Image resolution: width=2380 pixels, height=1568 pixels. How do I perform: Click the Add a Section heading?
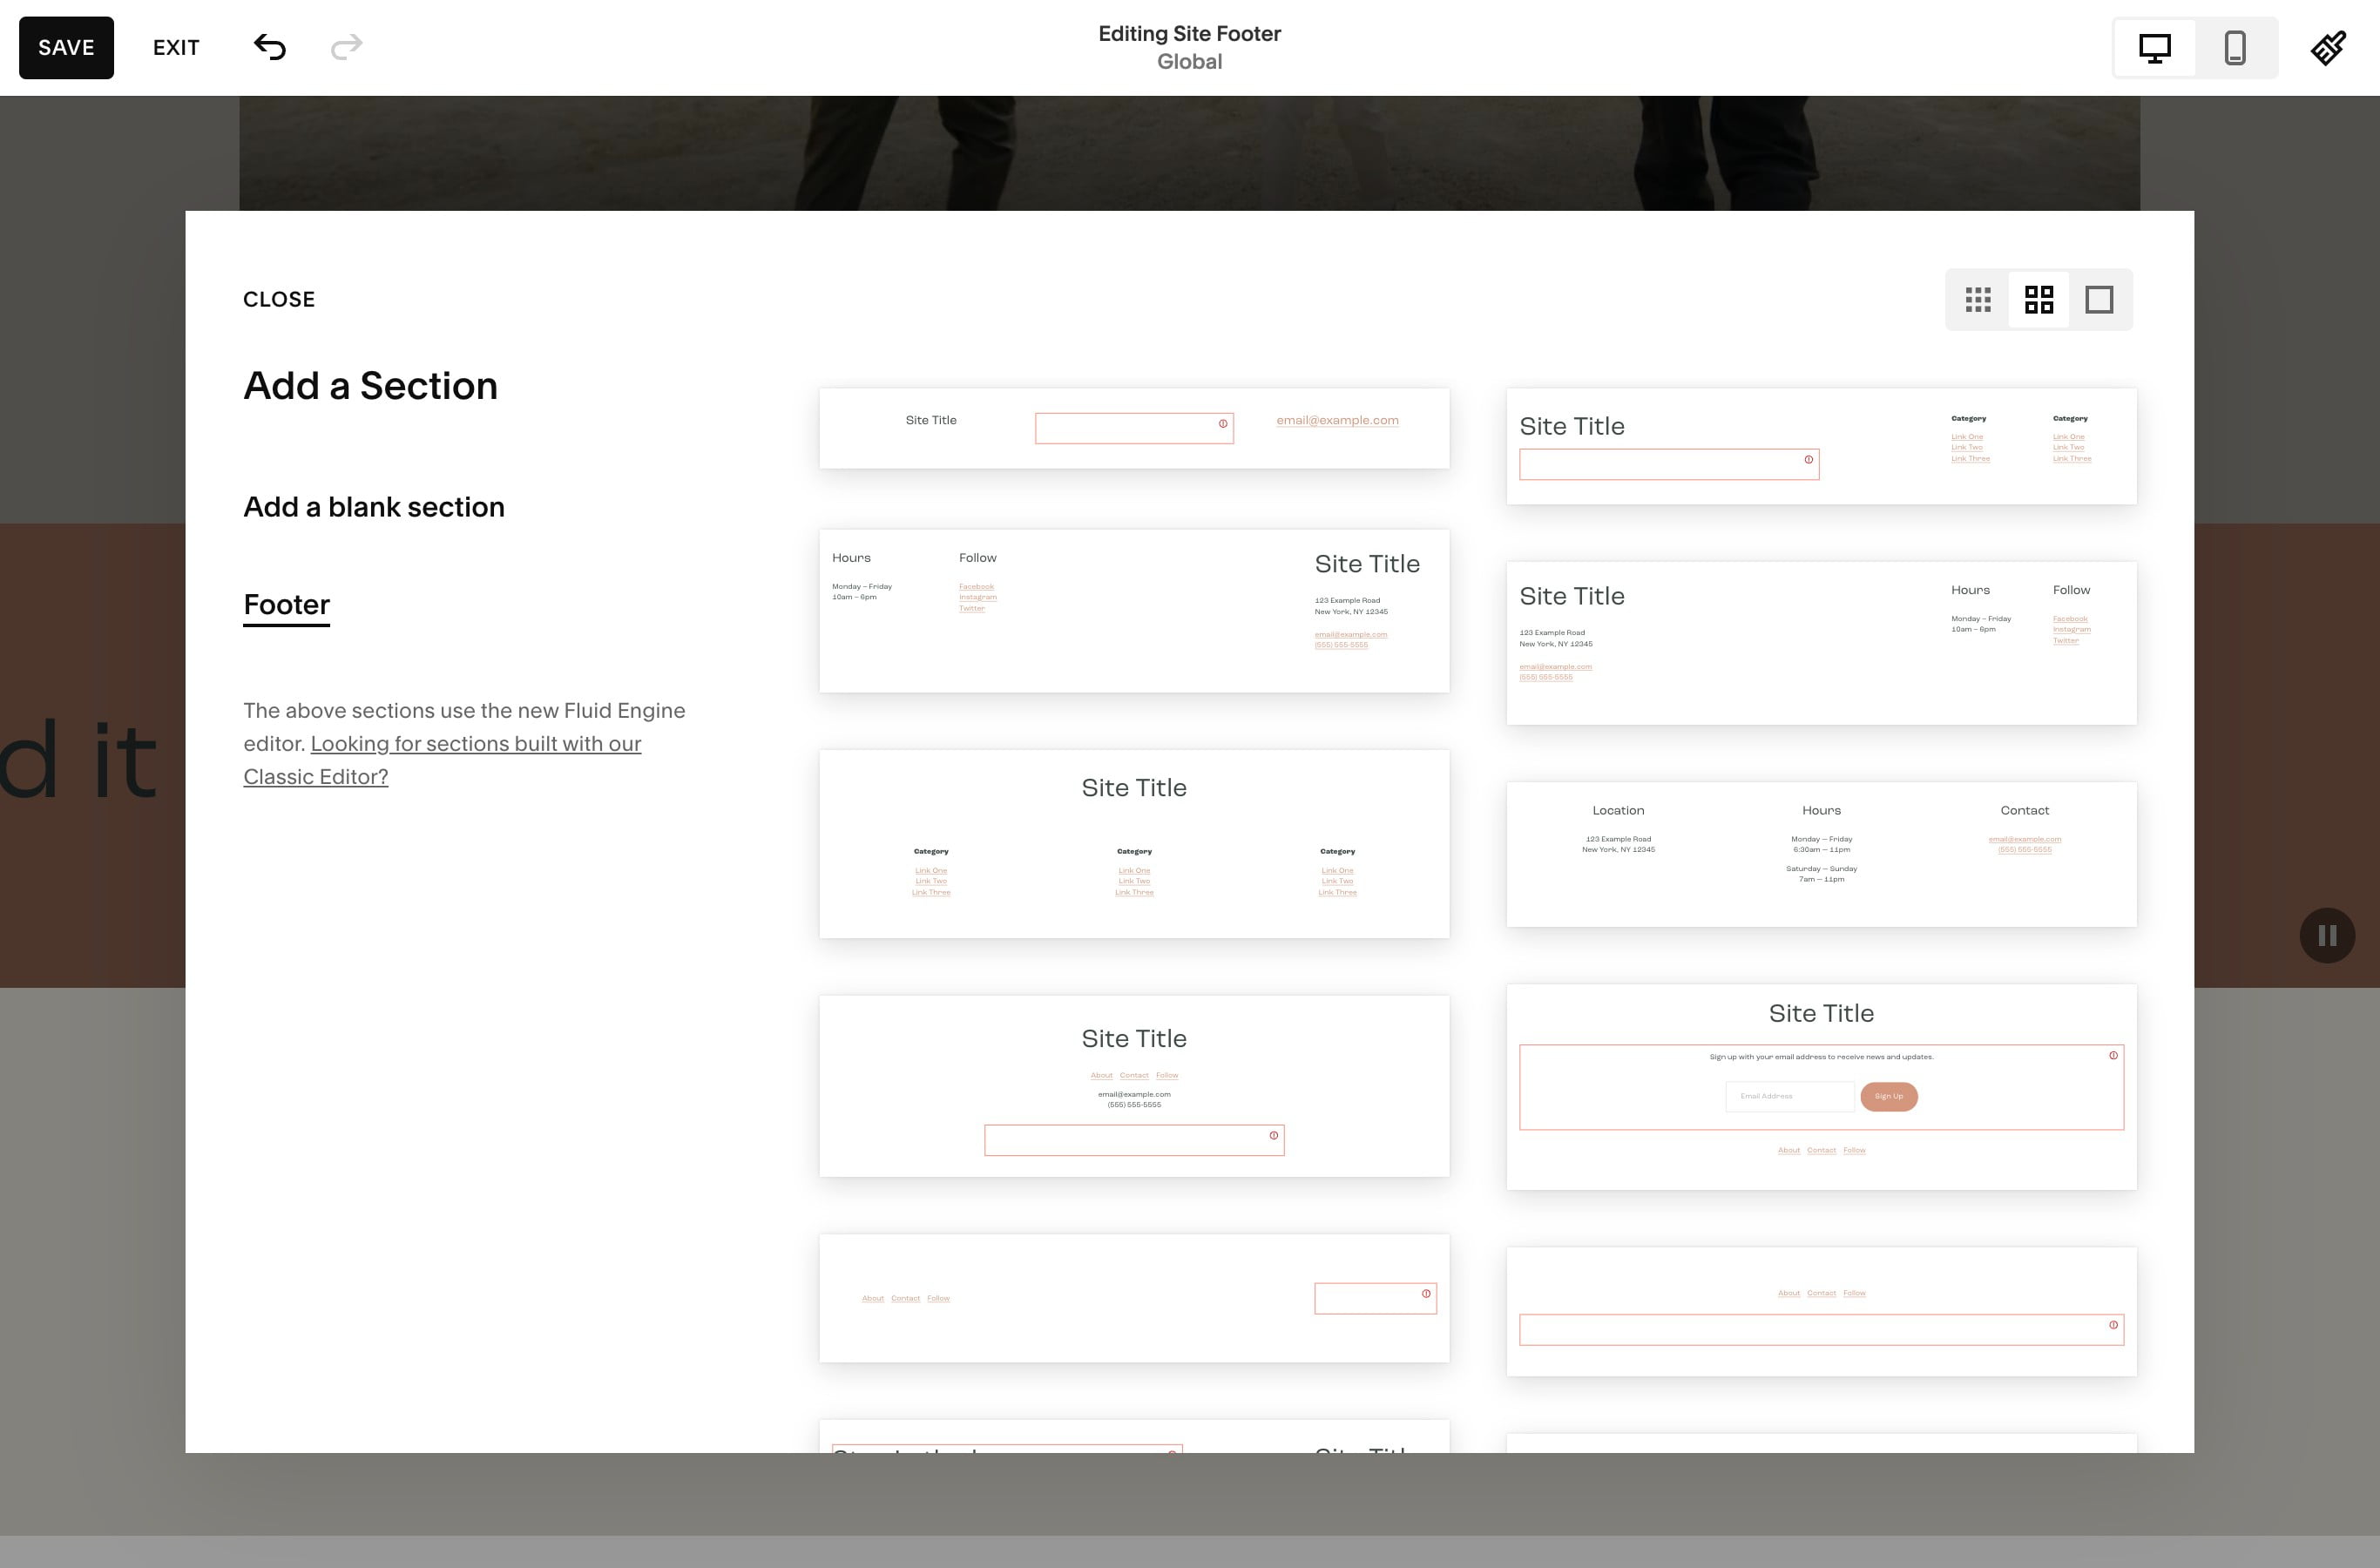click(x=370, y=386)
